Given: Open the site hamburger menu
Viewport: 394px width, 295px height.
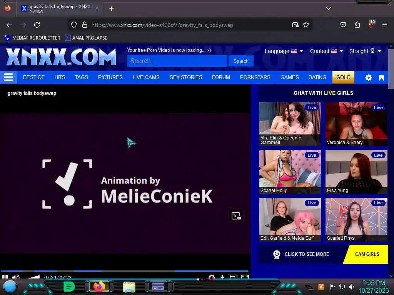Looking at the screenshot, I should (8, 77).
